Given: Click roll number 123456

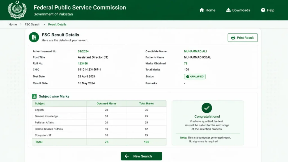Looking at the screenshot, I should [x=83, y=64].
